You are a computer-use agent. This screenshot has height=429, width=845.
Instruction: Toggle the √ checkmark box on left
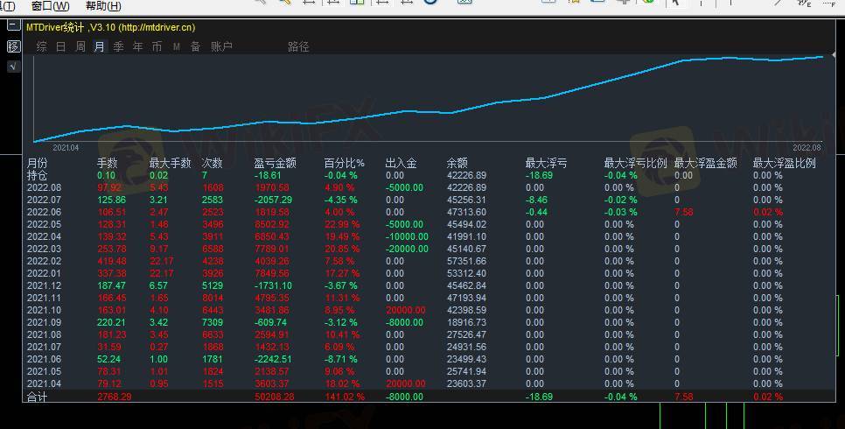tap(14, 67)
